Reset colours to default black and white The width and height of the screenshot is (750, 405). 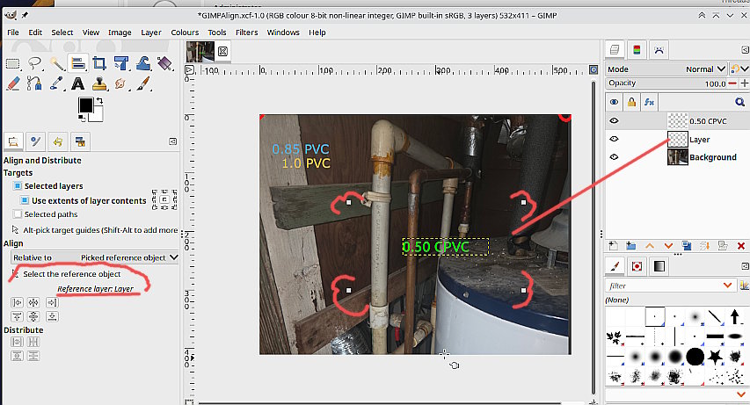click(83, 118)
